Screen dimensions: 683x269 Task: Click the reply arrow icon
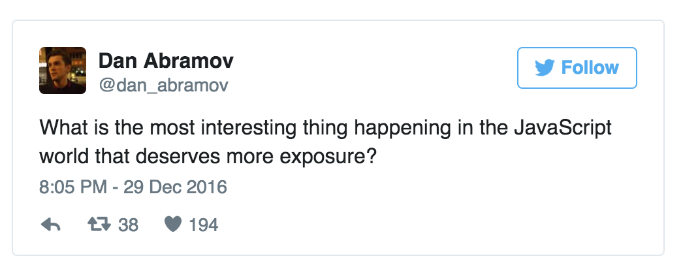tap(50, 225)
